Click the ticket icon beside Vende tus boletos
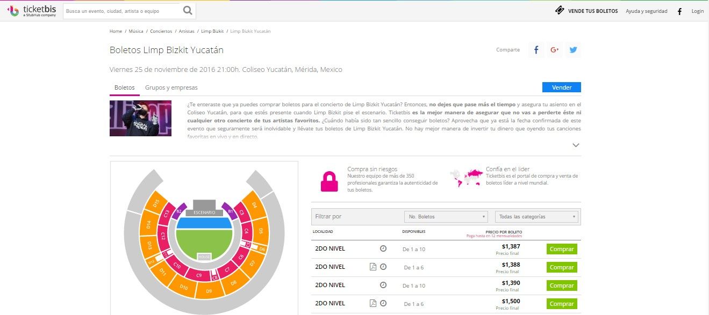The height and width of the screenshot is (315, 709). 560,11
